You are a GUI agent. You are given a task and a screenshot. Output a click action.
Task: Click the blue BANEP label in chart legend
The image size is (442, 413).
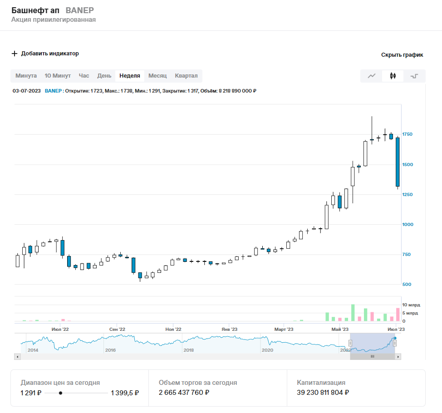coord(53,91)
